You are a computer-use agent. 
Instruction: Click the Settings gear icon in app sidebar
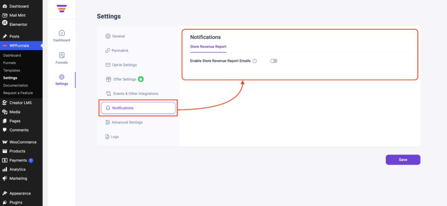tap(62, 77)
